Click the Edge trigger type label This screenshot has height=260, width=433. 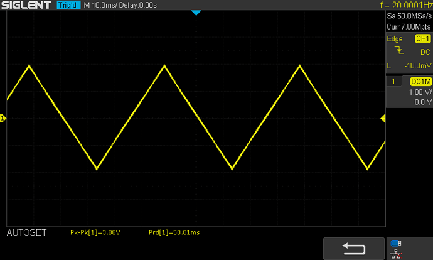tap(395, 39)
